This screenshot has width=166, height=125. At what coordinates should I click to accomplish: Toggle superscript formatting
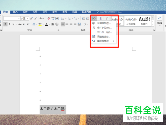click(x=28, y=24)
